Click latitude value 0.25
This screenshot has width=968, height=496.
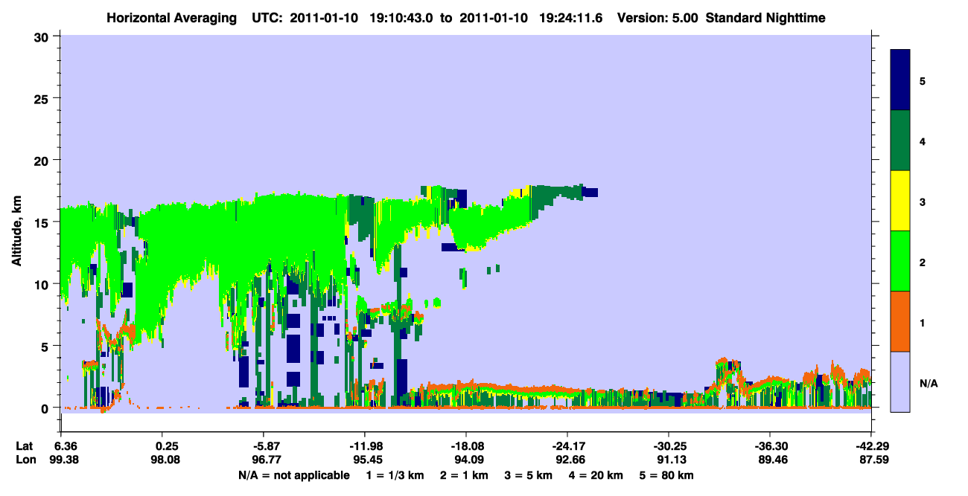tap(166, 446)
